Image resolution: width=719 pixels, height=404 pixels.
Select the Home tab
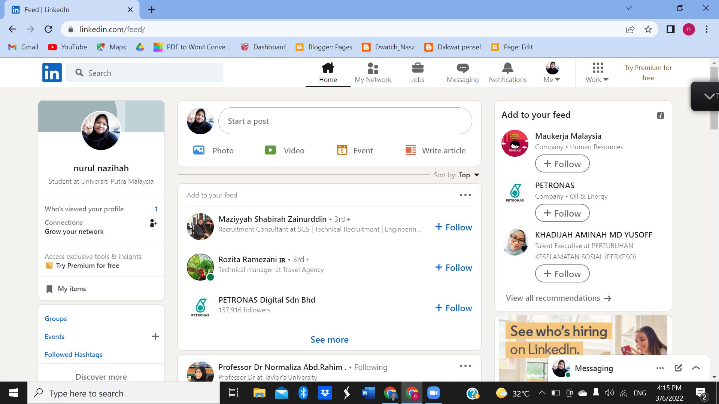328,73
